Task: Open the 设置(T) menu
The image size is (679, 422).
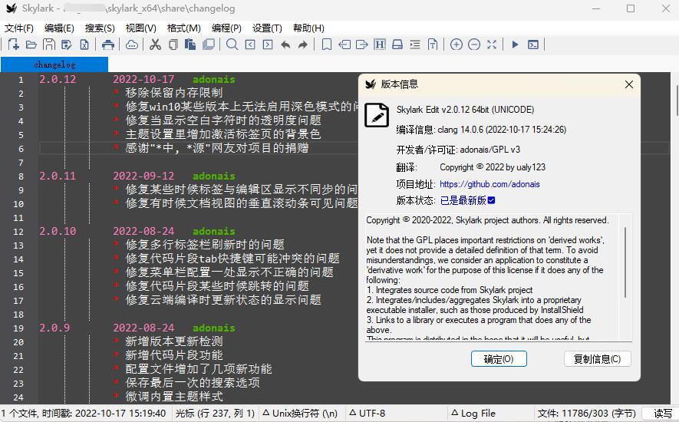Action: [x=267, y=28]
